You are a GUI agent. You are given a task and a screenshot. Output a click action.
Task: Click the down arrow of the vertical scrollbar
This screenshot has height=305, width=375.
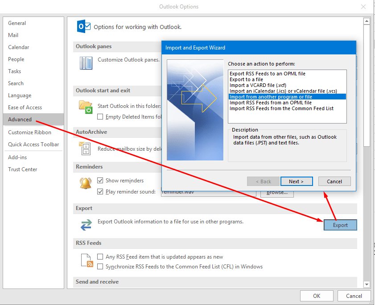click(x=367, y=284)
